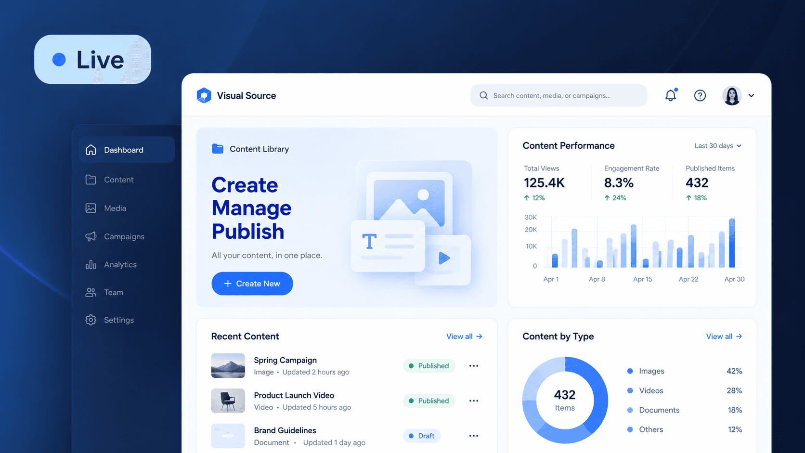This screenshot has width=805, height=453.
Task: Click the Dashboard home icon
Action: tap(91, 150)
